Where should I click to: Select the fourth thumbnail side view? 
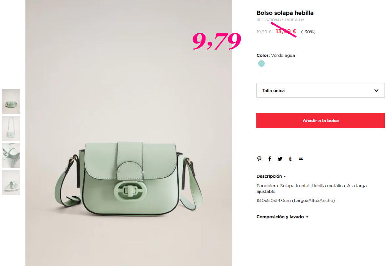click(11, 183)
